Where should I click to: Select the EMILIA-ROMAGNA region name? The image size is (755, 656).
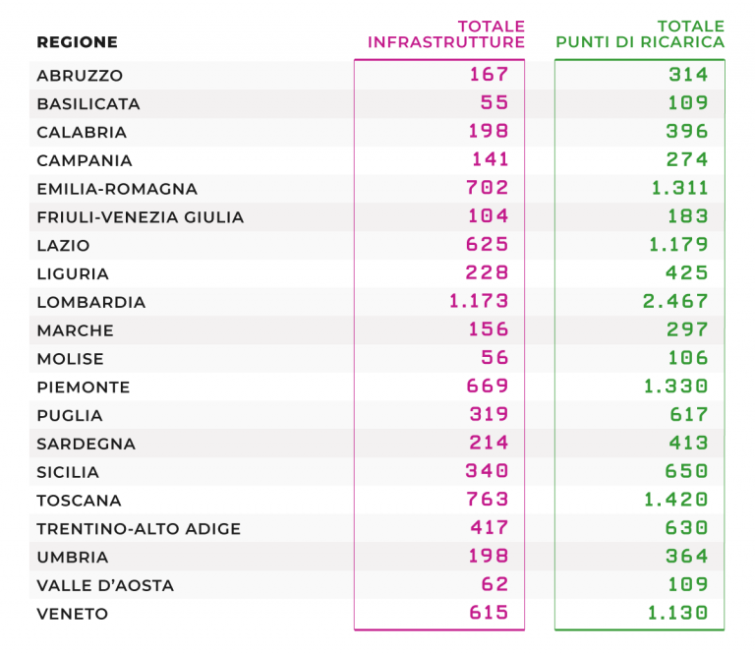[x=117, y=189]
